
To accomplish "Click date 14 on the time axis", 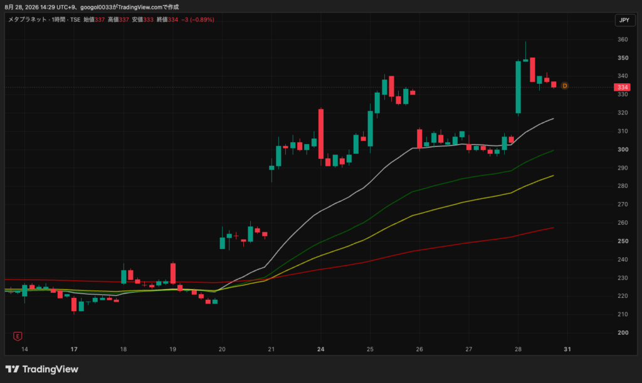I will 24,349.
